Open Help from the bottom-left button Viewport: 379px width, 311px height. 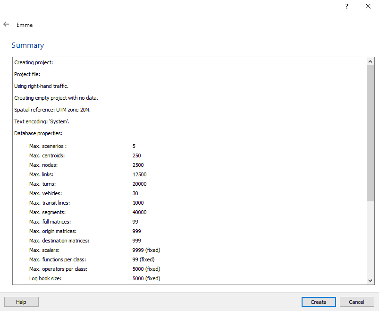(21, 302)
